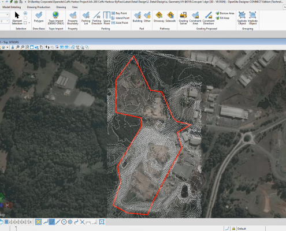Click the Explode Object tool
This screenshot has height=231, width=286.
pyautogui.click(x=242, y=18)
